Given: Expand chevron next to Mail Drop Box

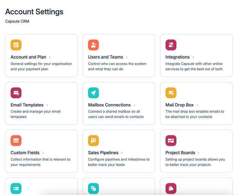Looking at the screenshot, I should click(197, 105).
